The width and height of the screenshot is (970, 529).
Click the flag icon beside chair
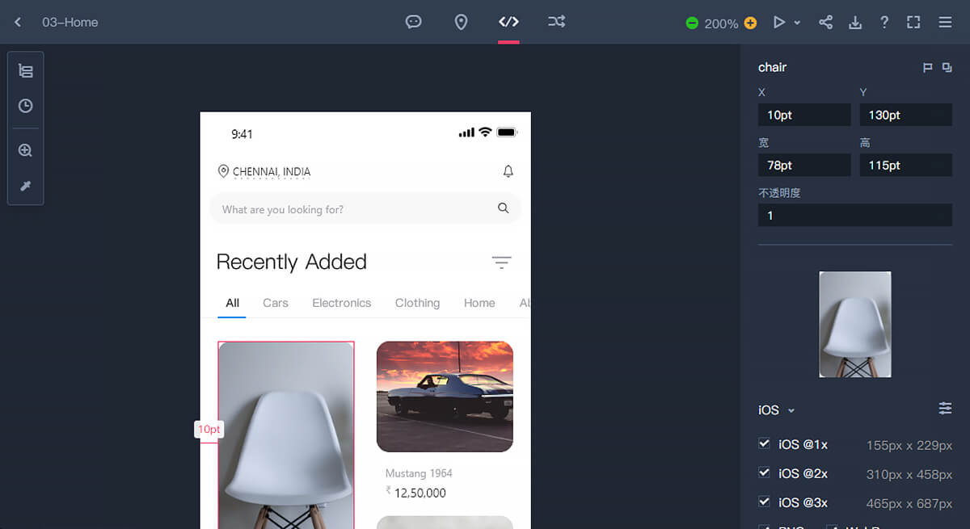click(x=928, y=68)
